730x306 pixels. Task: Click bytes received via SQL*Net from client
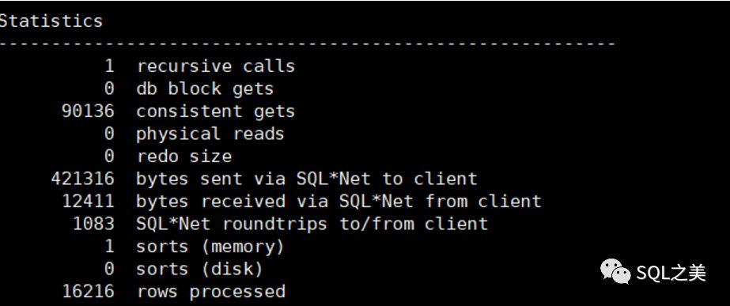coord(339,201)
